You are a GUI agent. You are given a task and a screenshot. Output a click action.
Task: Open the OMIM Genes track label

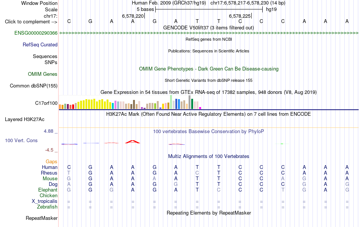tap(43, 74)
